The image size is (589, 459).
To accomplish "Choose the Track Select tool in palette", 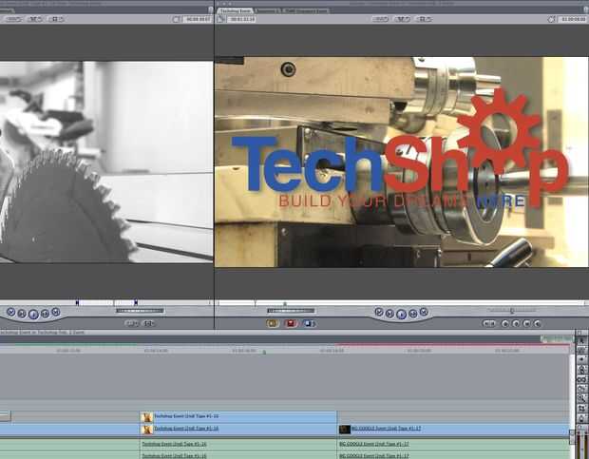I will coord(581,360).
